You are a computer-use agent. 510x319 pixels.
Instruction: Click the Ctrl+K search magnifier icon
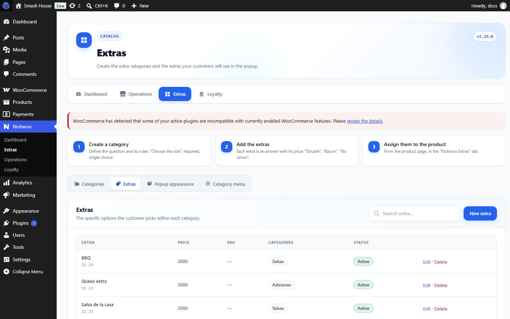tap(89, 6)
